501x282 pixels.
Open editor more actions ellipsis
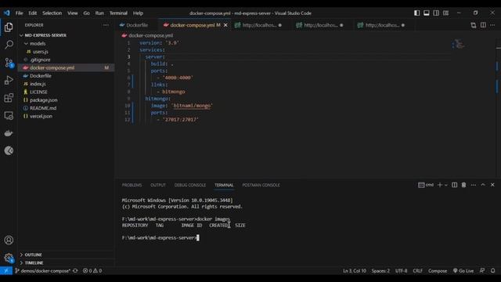pyautogui.click(x=492, y=25)
